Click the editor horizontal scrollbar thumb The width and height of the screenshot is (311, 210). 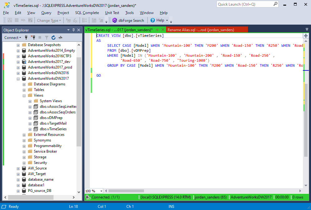(126, 191)
